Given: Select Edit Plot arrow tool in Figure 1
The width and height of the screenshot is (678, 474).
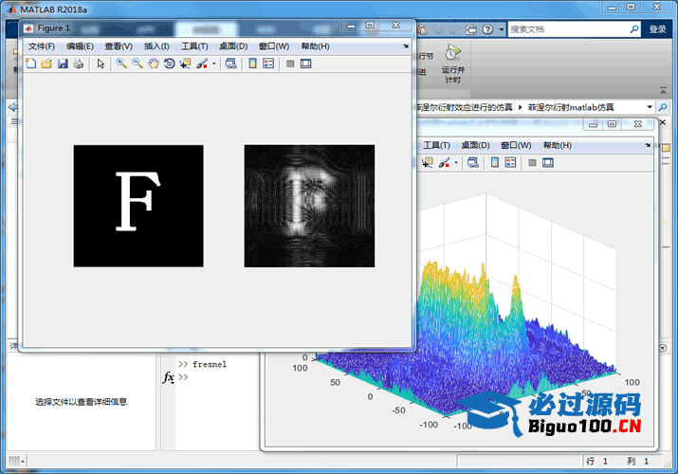Looking at the screenshot, I should (x=101, y=64).
